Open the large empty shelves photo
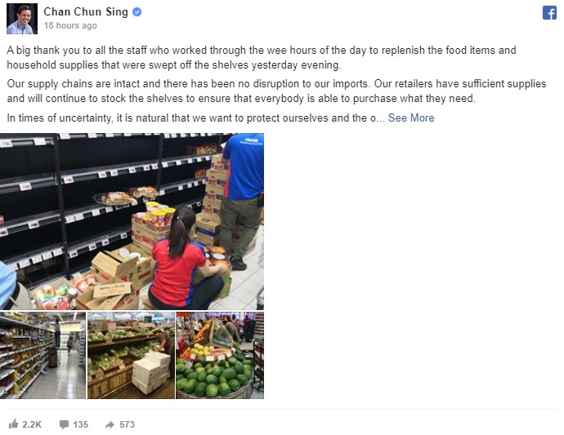 point(132,221)
